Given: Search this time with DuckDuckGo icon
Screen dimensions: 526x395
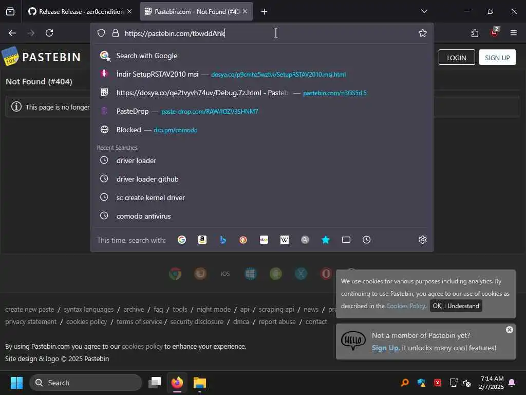Looking at the screenshot, I should point(243,240).
